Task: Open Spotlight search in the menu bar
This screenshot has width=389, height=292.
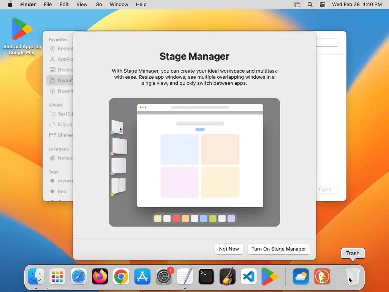Action: 310,5
